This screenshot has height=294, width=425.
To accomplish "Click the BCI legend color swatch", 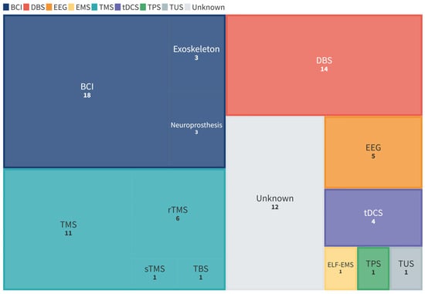I will pyautogui.click(x=6, y=7).
